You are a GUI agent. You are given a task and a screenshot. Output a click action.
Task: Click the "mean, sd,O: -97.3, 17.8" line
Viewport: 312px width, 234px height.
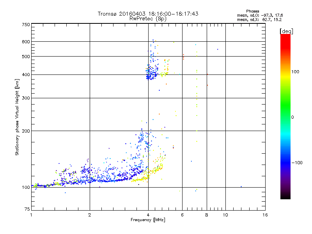[260, 15]
